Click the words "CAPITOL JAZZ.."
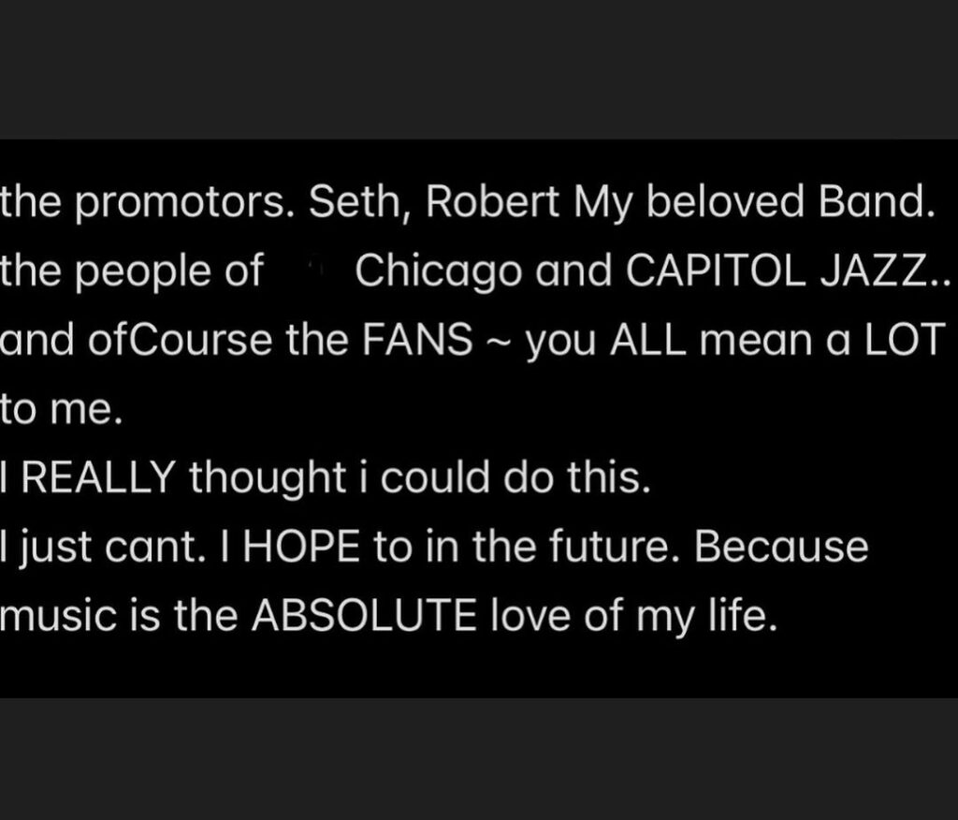The height and width of the screenshot is (820, 958). (x=788, y=271)
